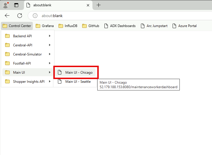Open the Control Center bookmarks folder
This screenshot has height=155, width=212.
pos(17,26)
